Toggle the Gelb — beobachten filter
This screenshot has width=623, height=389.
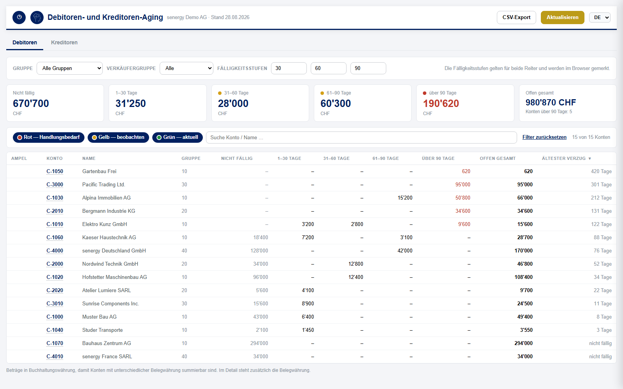point(118,137)
